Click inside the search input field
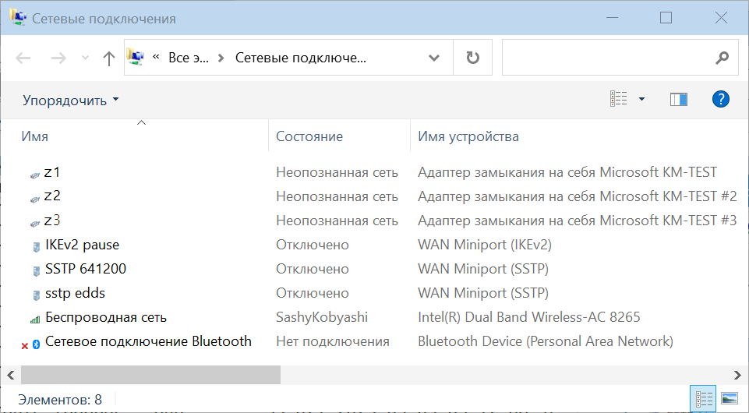This screenshot has height=413, width=749. [608, 58]
